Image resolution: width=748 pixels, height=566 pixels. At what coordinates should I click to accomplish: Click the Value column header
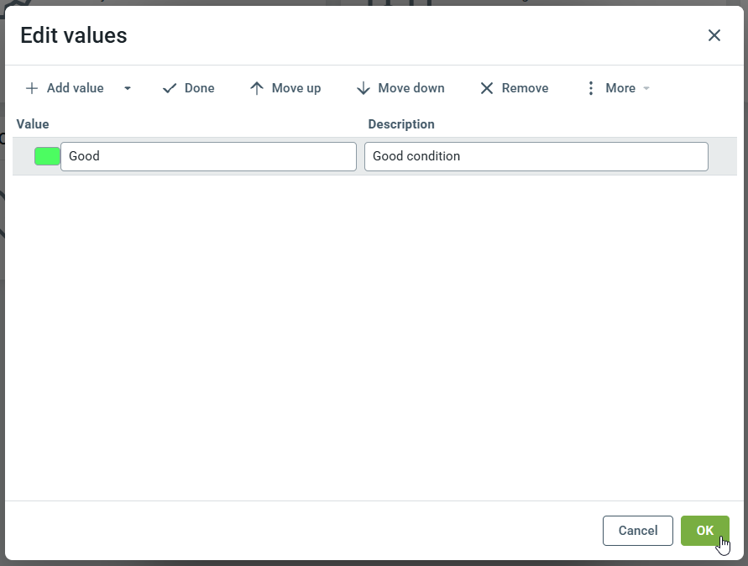(x=33, y=124)
